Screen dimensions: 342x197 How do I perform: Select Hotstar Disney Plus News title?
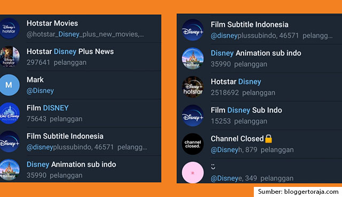[x=70, y=52]
